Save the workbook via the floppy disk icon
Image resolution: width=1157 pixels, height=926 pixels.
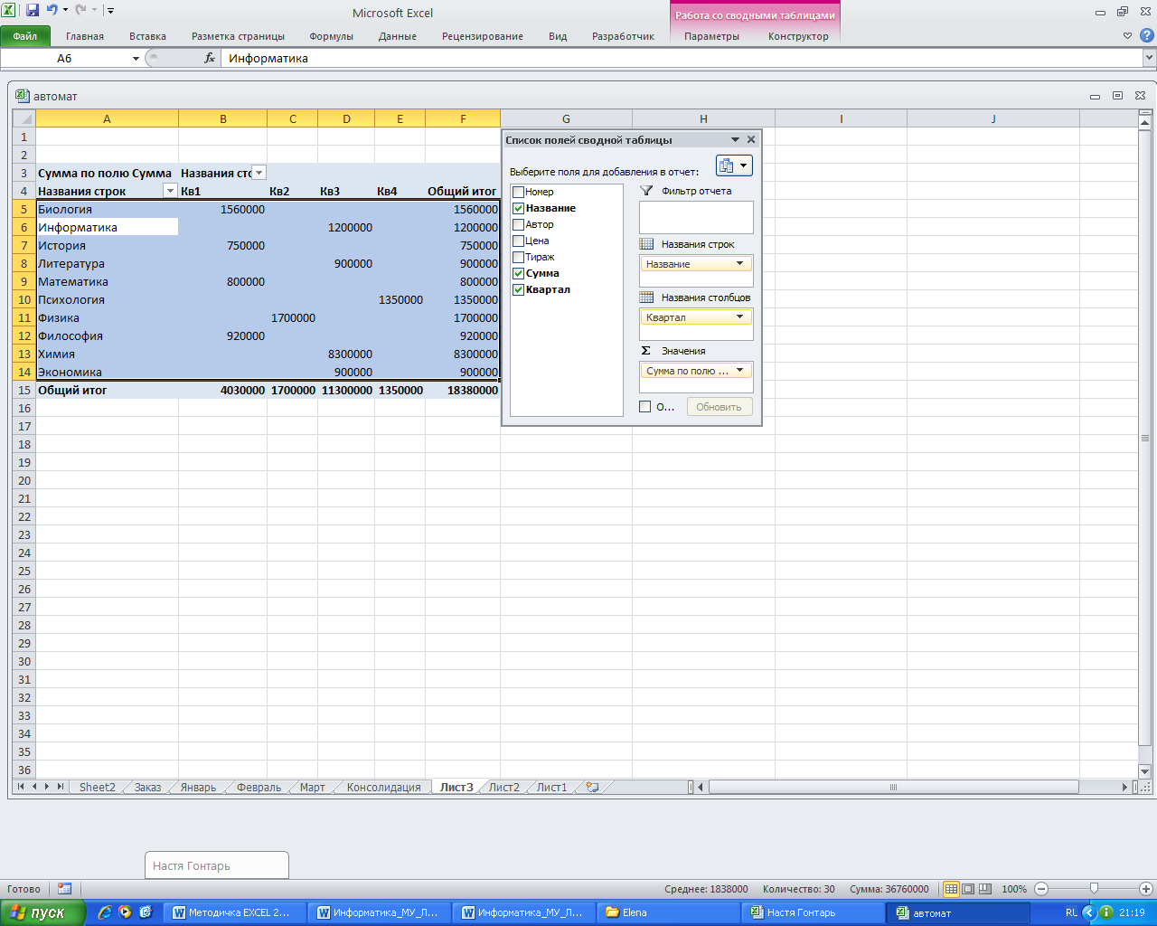pyautogui.click(x=33, y=10)
